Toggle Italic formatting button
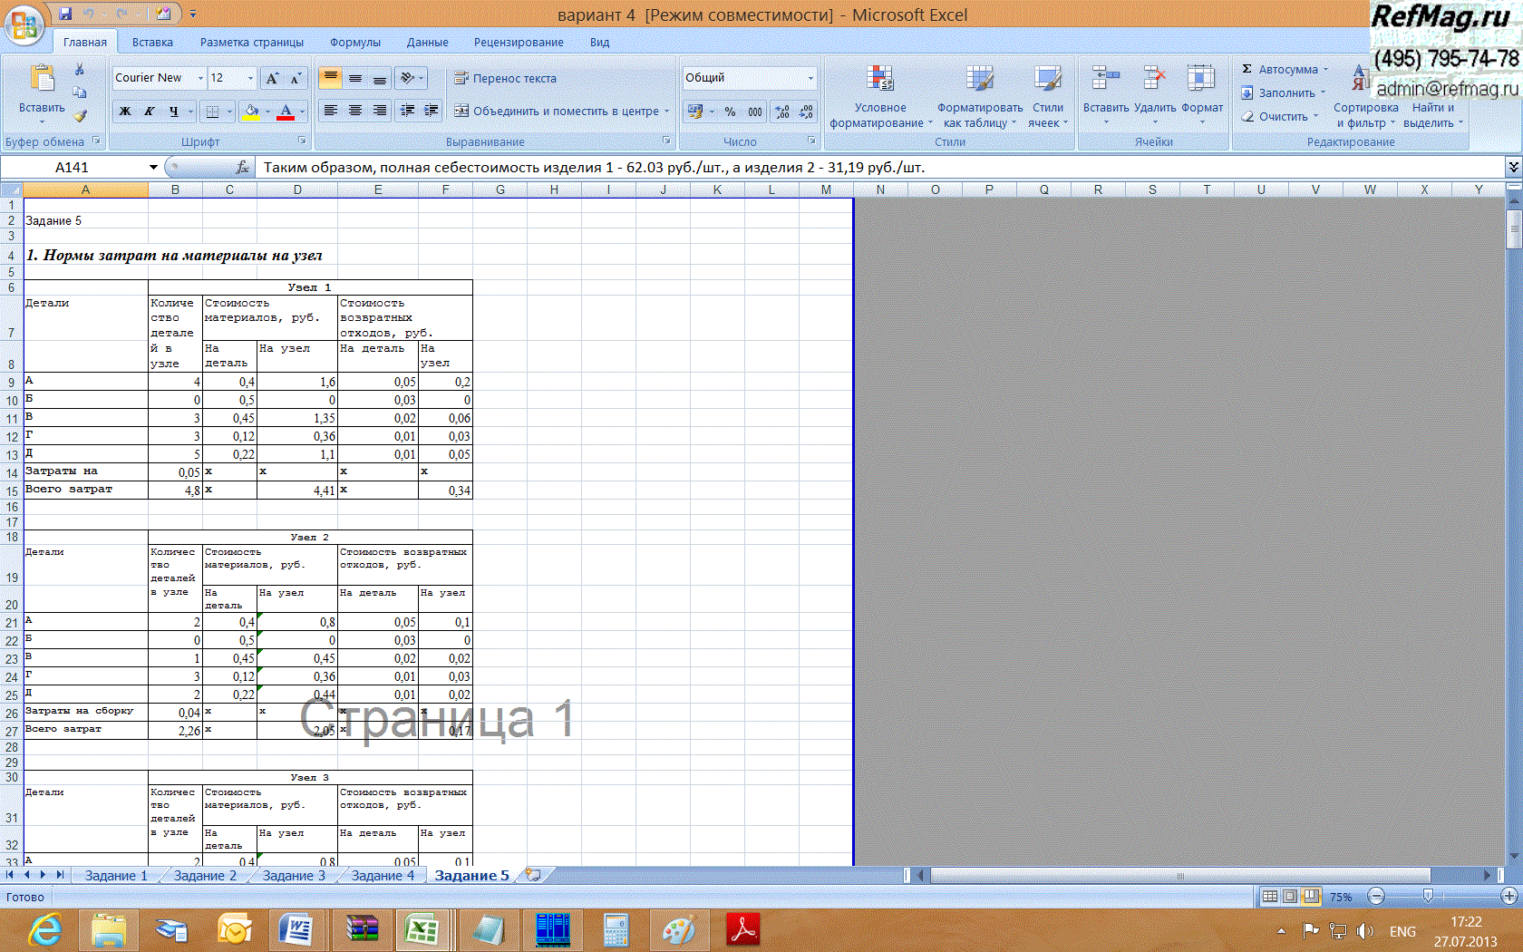Viewport: 1523px width, 952px height. 150,112
